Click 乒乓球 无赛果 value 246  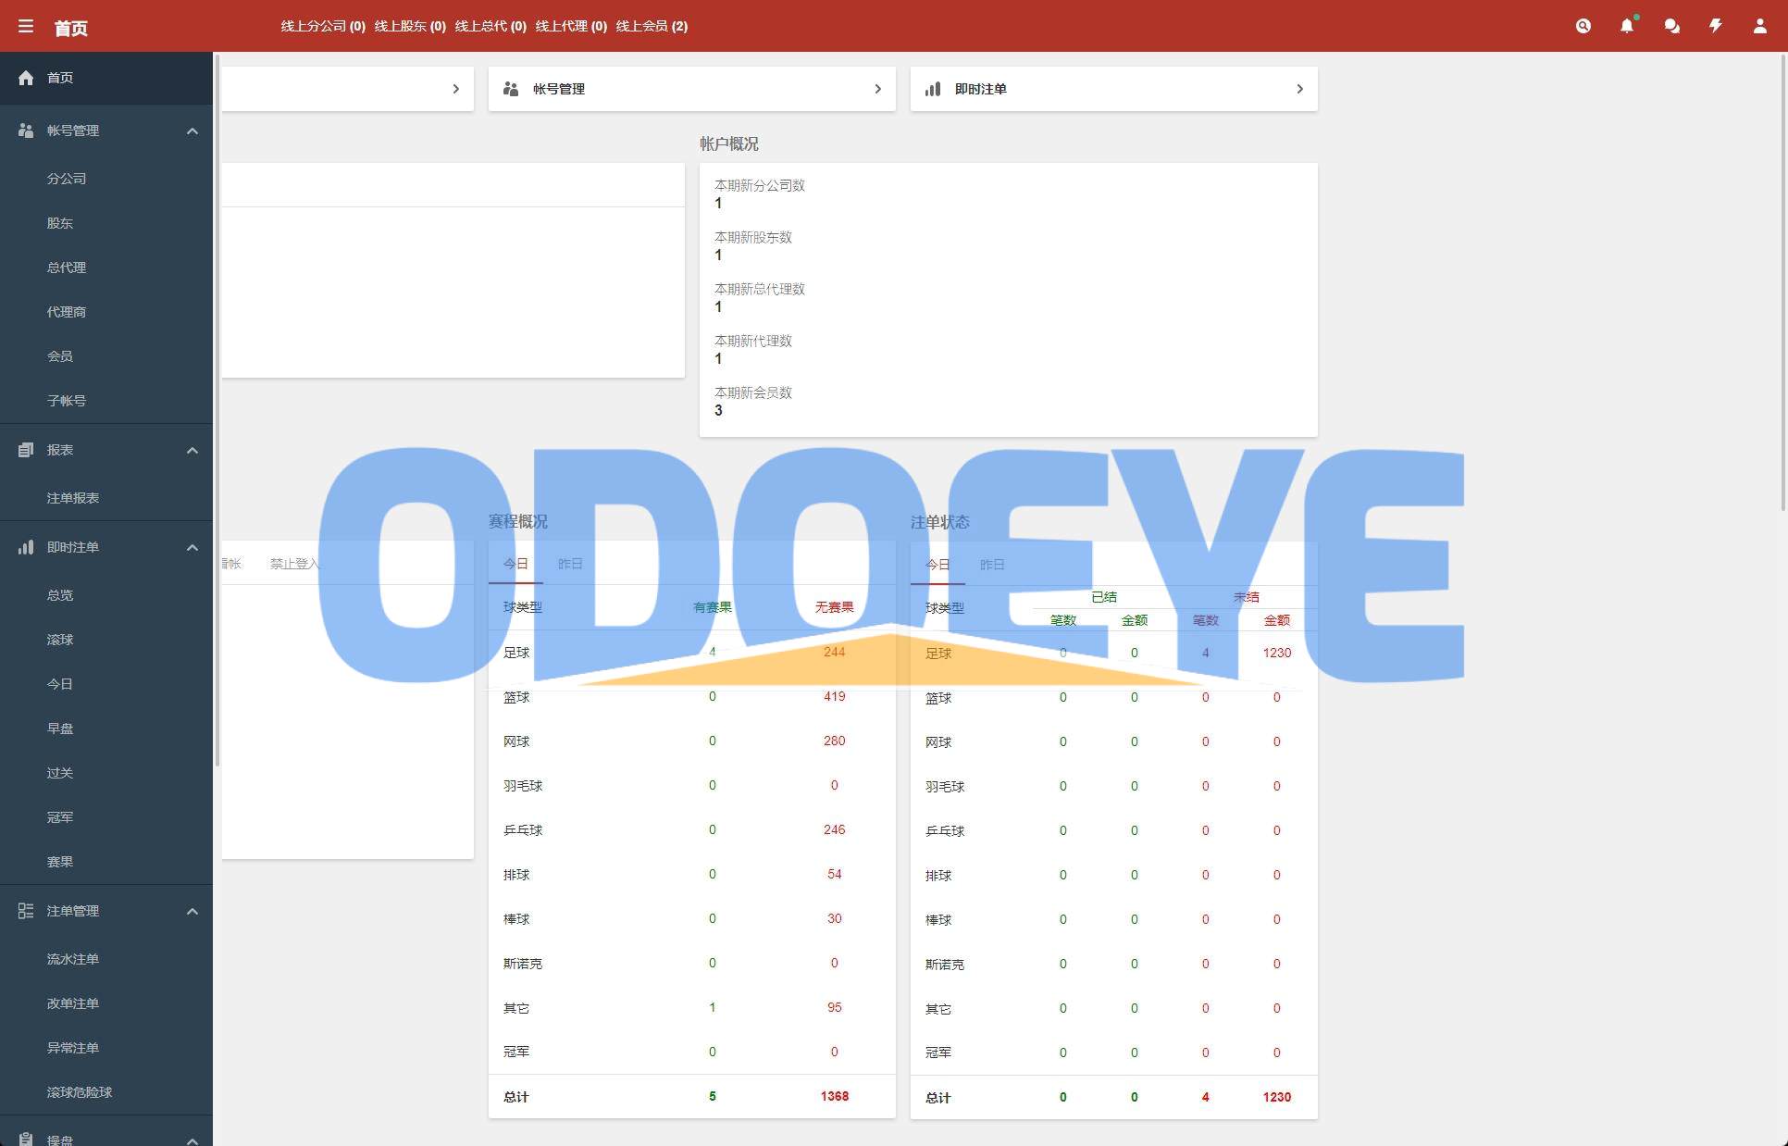coord(834,829)
